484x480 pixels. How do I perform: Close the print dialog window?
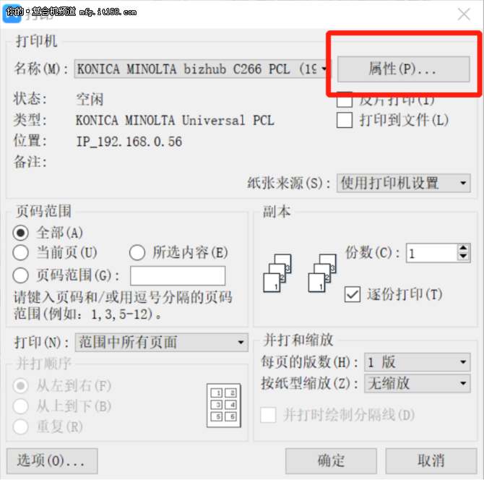point(464,14)
